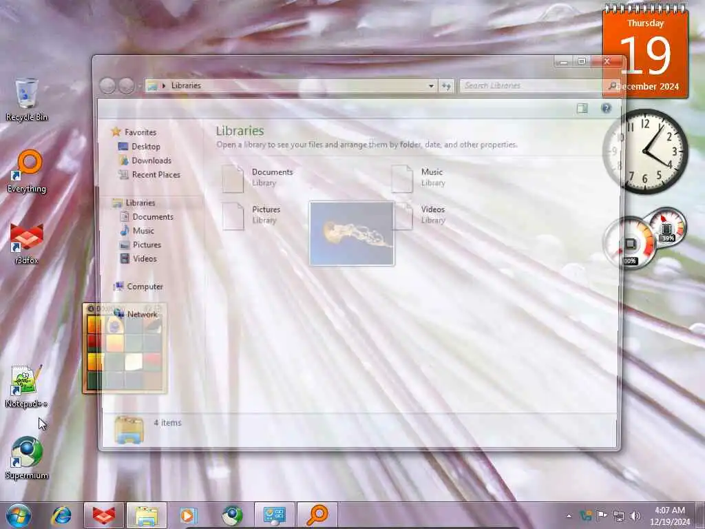
Task: Select Videos in the navigation pane tree
Action: click(145, 259)
